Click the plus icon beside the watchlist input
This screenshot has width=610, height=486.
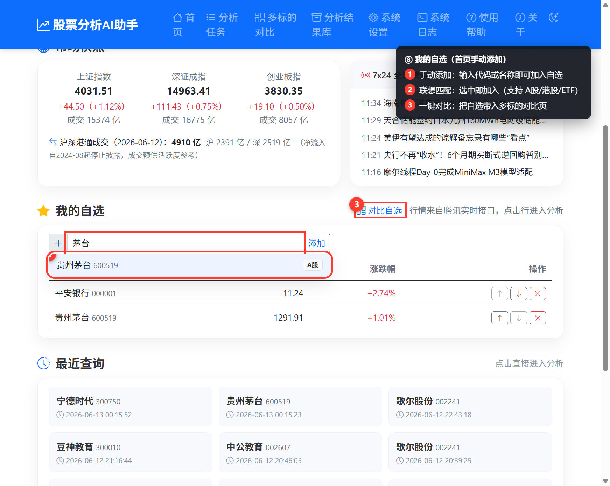[58, 243]
